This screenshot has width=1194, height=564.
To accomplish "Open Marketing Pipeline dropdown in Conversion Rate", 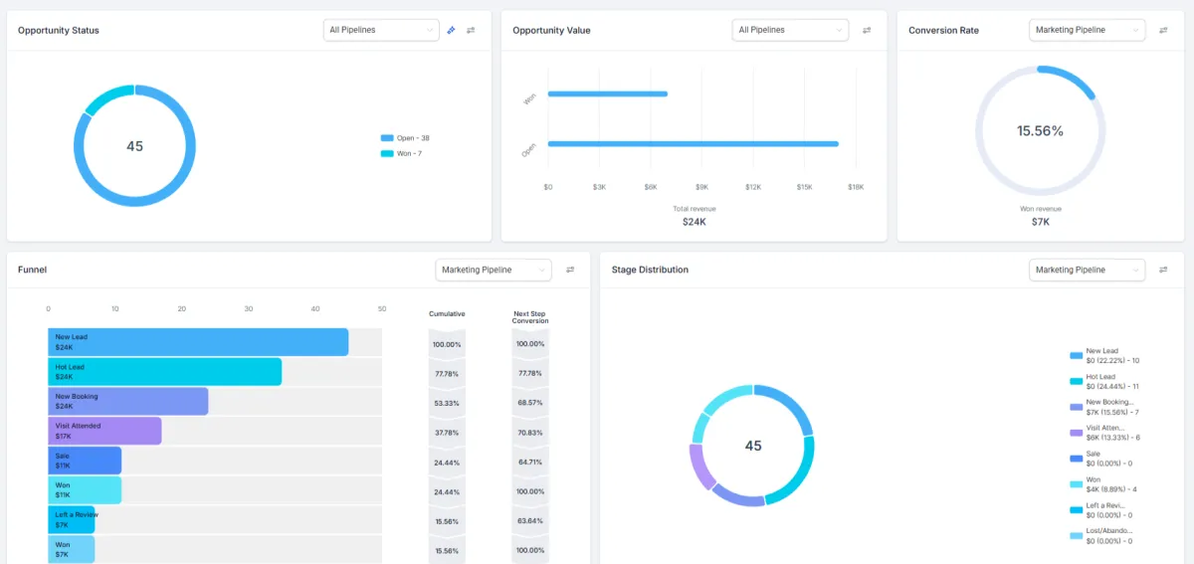I will click(x=1088, y=30).
